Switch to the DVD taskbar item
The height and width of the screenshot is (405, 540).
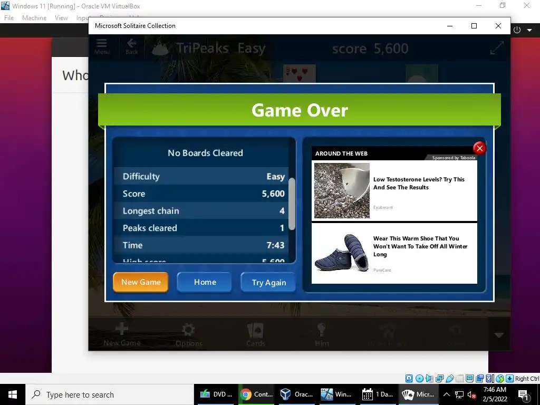tap(216, 394)
